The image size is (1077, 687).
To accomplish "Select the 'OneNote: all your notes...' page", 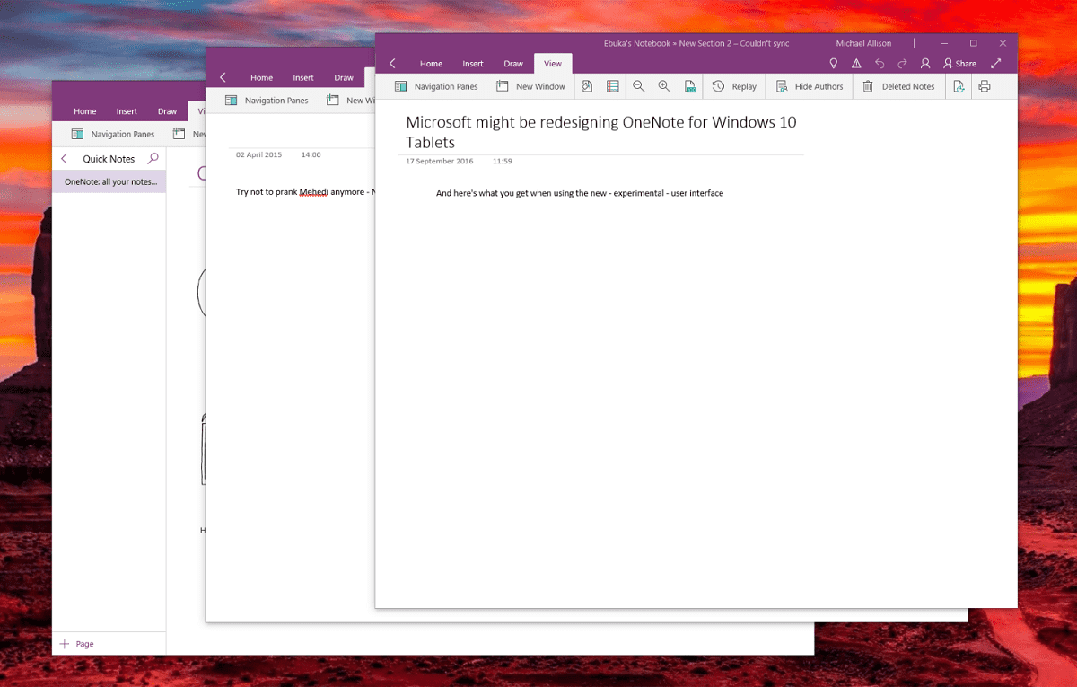I will 109,181.
